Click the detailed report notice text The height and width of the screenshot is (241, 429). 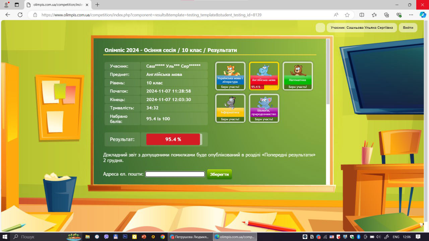[x=209, y=158]
